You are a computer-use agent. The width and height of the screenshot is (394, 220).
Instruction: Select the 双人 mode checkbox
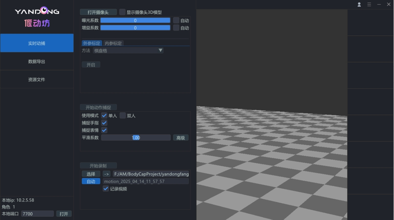pos(123,115)
